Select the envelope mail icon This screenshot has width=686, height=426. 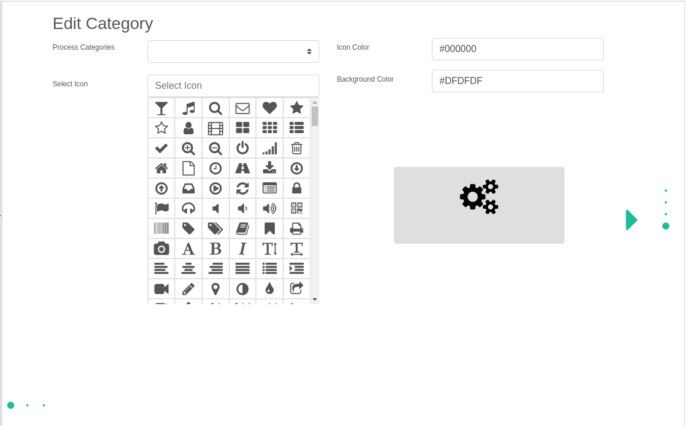pos(242,108)
